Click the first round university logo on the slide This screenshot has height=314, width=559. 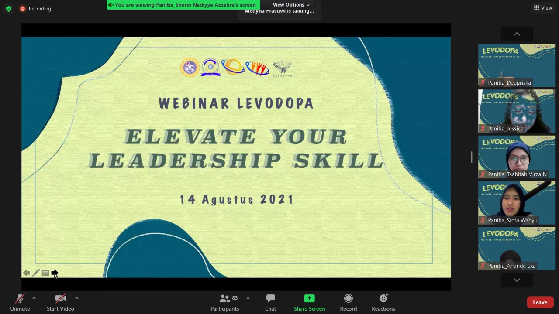[x=190, y=68]
